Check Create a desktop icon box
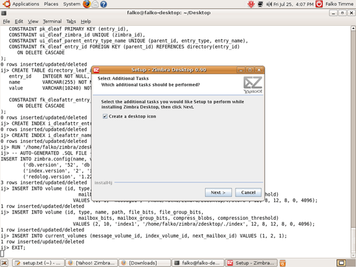The image size is (356, 267). [x=105, y=116]
